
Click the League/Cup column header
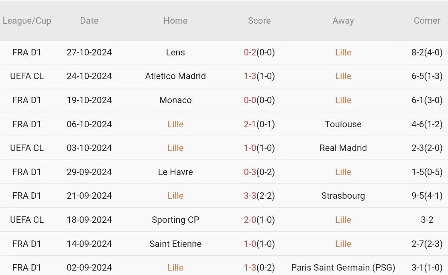click(x=27, y=20)
